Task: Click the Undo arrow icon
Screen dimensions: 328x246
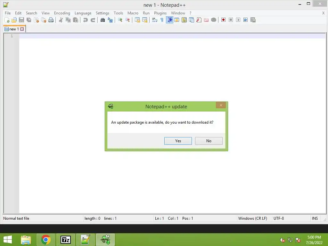Action: 85,20
